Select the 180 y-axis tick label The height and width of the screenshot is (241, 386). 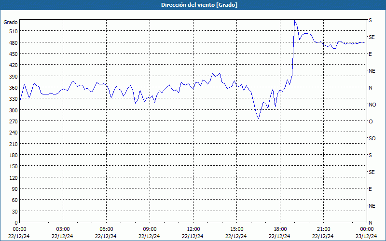point(13,155)
